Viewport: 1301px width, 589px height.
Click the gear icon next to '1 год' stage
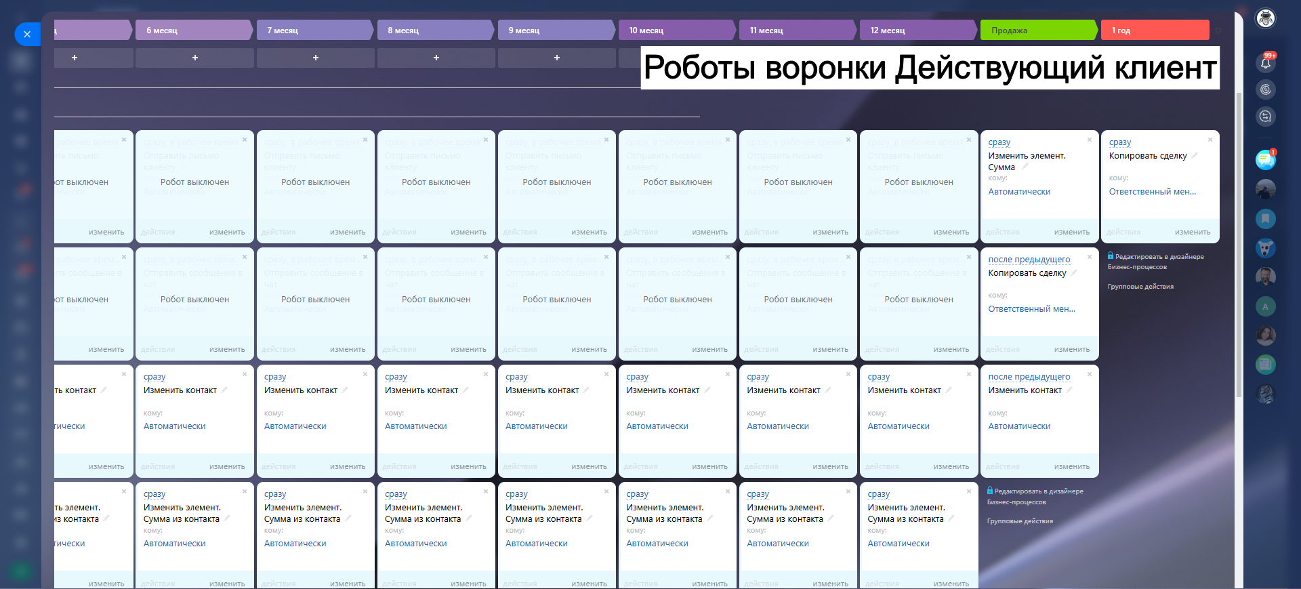[x=1218, y=31]
